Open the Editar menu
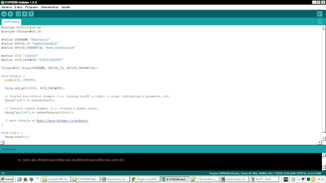 (x=18, y=7)
